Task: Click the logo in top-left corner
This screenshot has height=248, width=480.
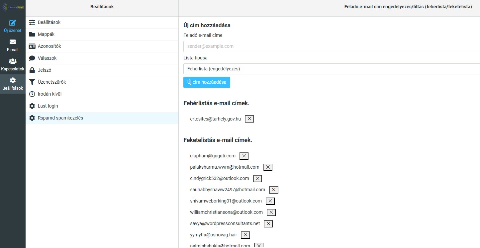Action: point(13,7)
